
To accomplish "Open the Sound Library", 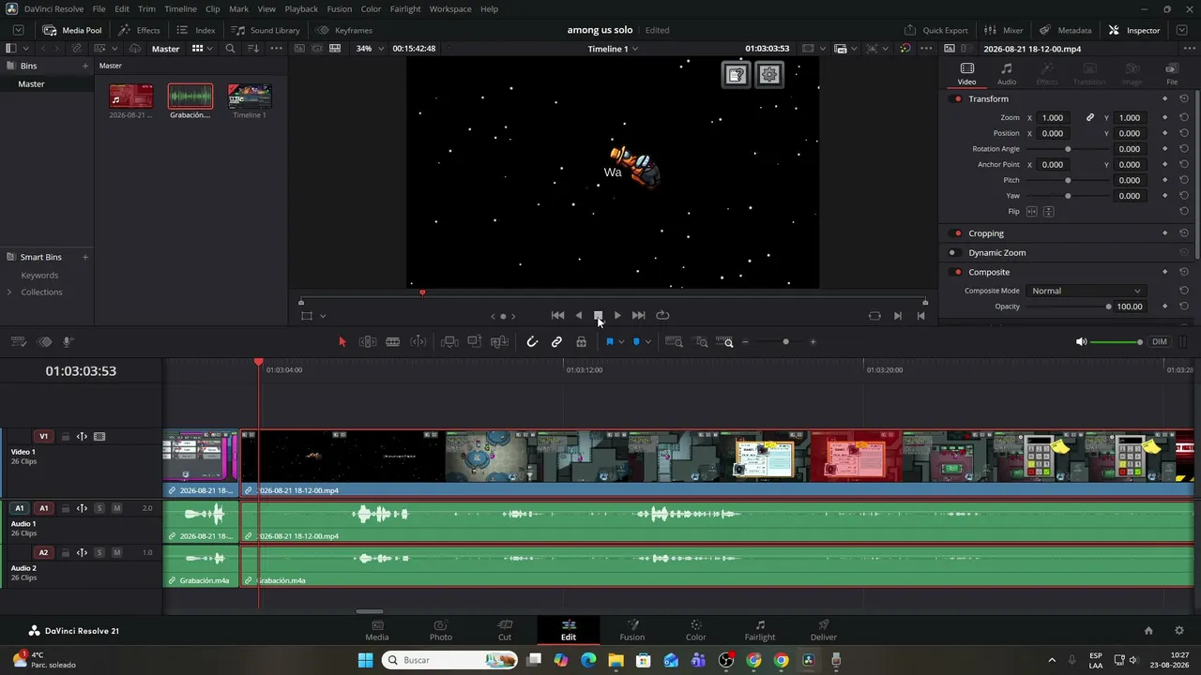I will [266, 30].
